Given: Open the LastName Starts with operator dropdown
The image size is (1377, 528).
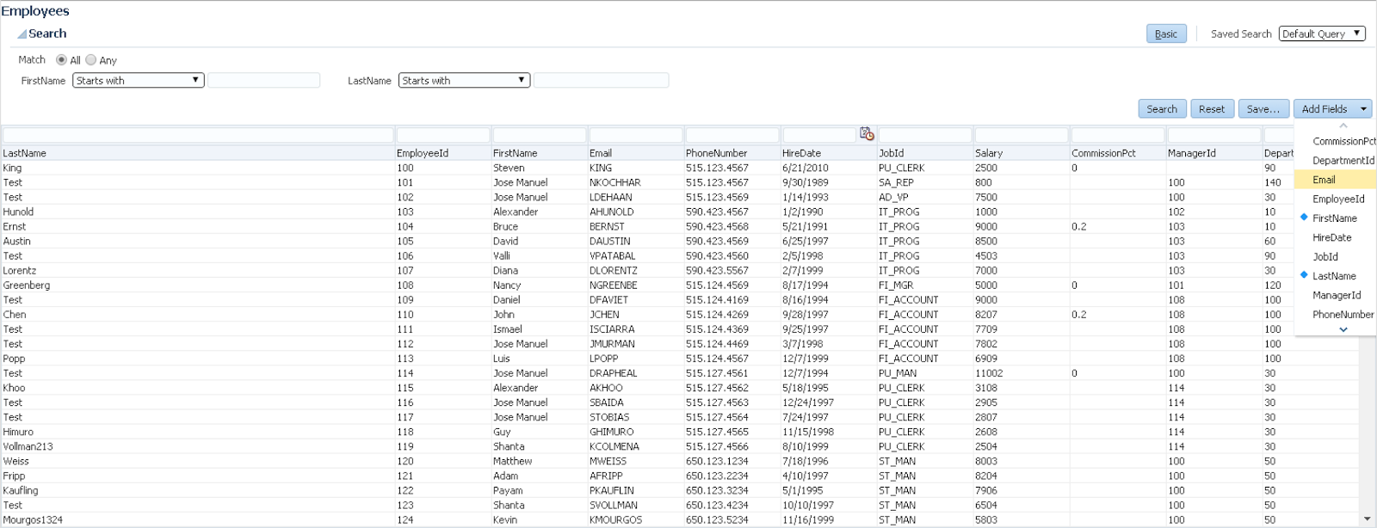Looking at the screenshot, I should 464,80.
